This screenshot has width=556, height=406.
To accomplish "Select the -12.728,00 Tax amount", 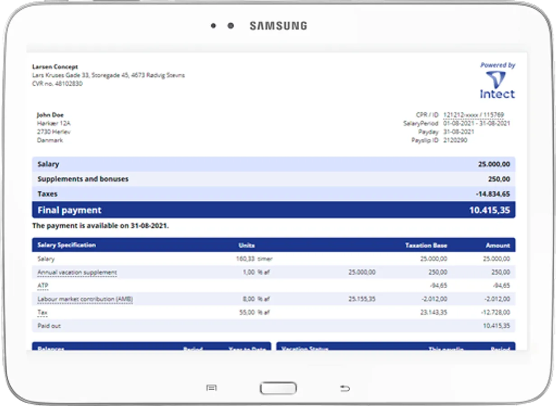I will (495, 312).
